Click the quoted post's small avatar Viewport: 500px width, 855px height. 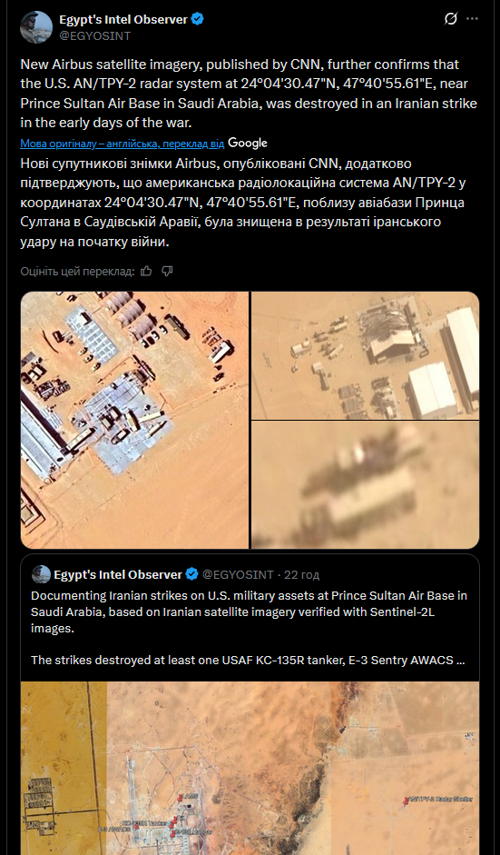click(x=41, y=574)
